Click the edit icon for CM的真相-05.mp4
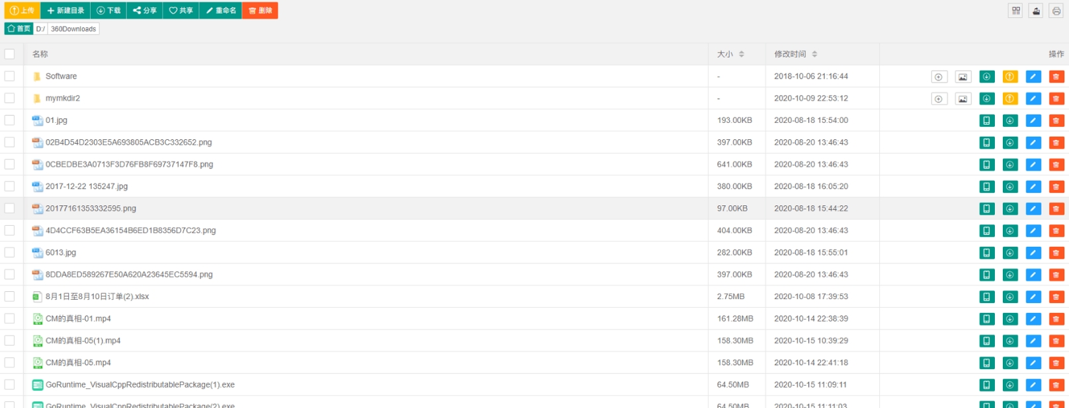1069x408 pixels. [x=1033, y=363]
